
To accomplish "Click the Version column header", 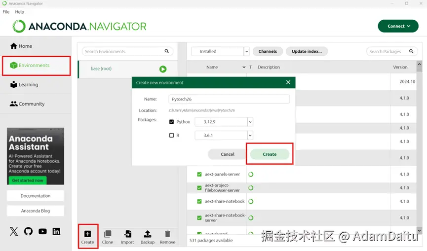I will 400,67.
